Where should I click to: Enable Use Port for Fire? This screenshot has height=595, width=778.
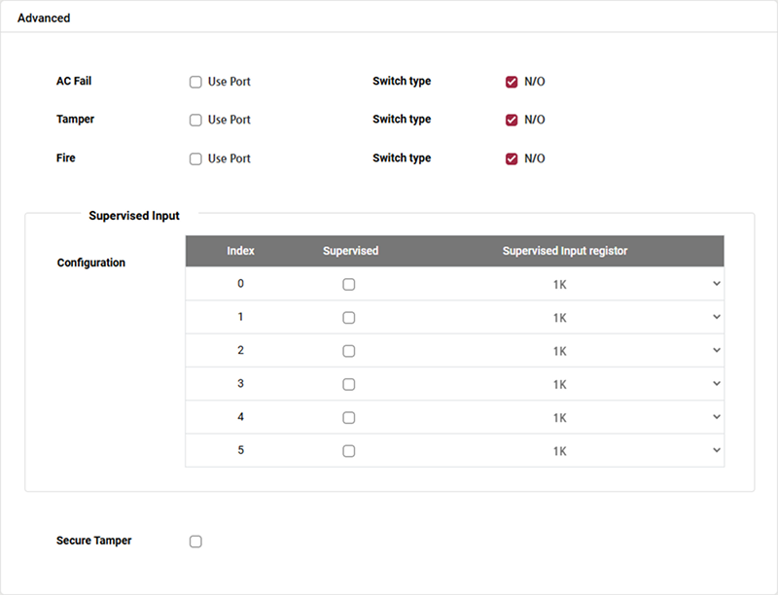(x=195, y=159)
